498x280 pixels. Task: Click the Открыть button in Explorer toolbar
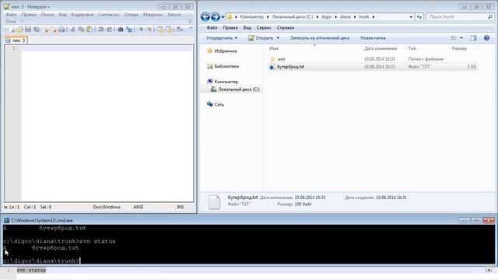261,38
